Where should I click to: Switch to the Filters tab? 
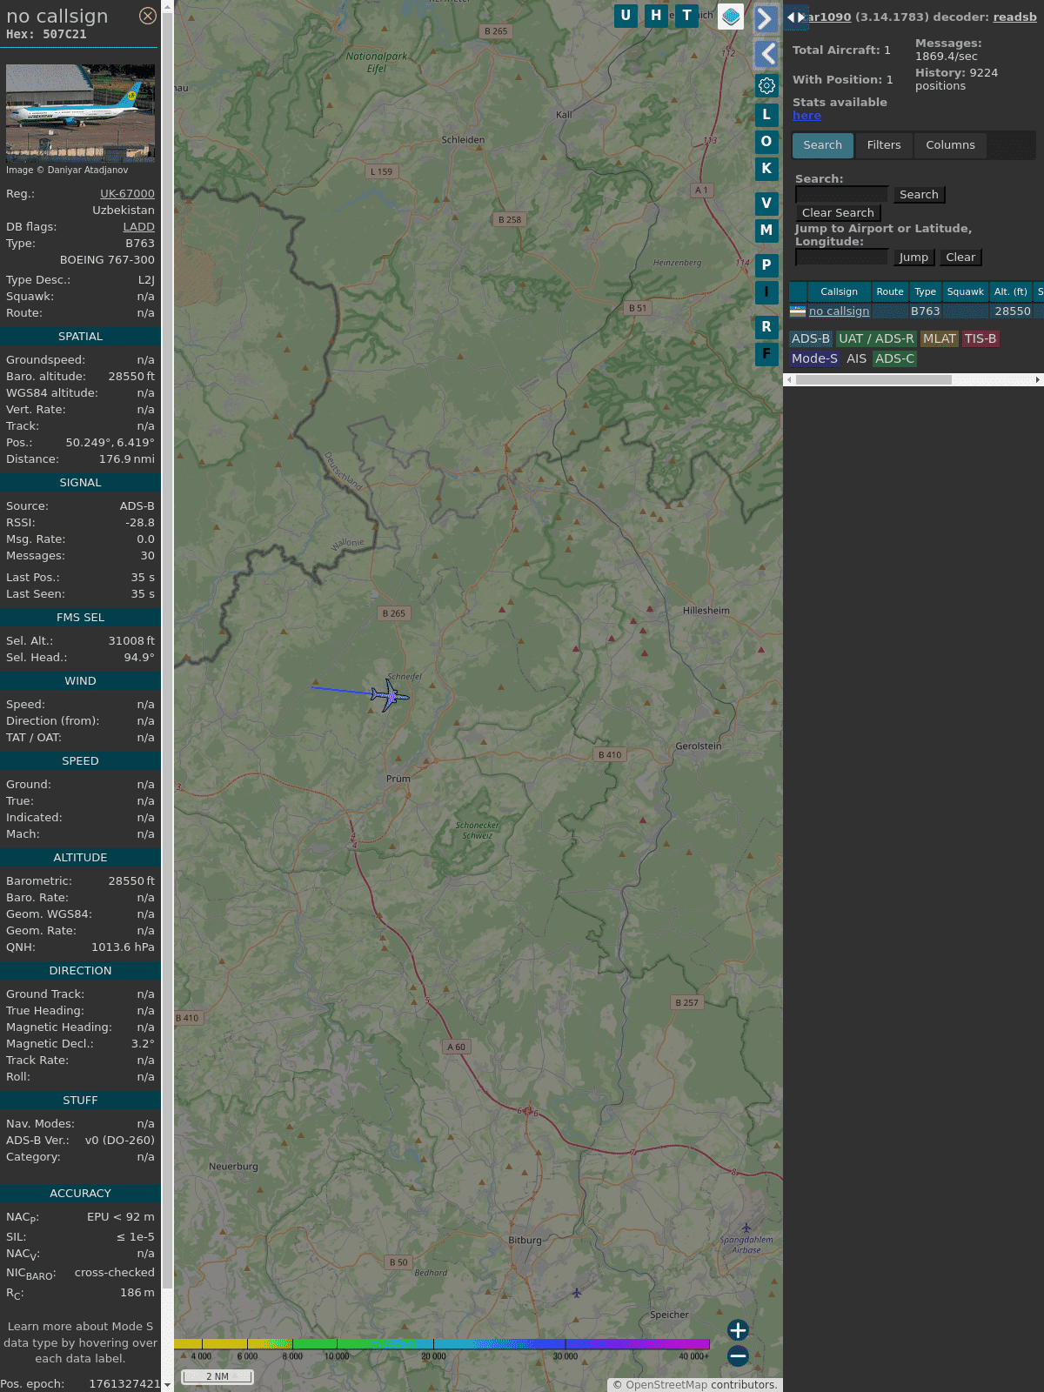pyautogui.click(x=884, y=145)
